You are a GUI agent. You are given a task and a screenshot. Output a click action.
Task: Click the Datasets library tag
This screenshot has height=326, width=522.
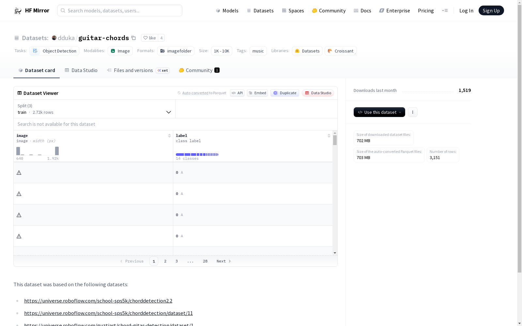click(x=307, y=51)
